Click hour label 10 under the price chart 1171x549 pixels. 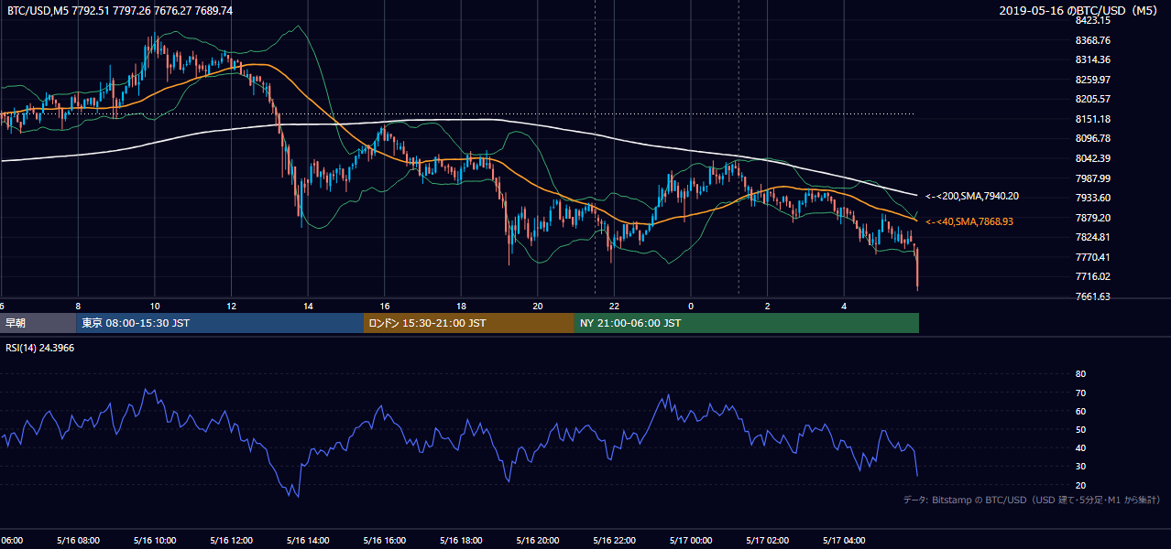[x=155, y=306]
